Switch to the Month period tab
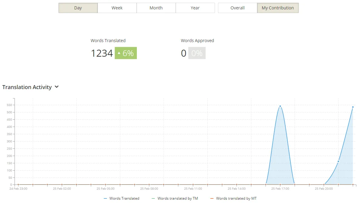Viewport: 360px width, 203px height. tap(156, 8)
